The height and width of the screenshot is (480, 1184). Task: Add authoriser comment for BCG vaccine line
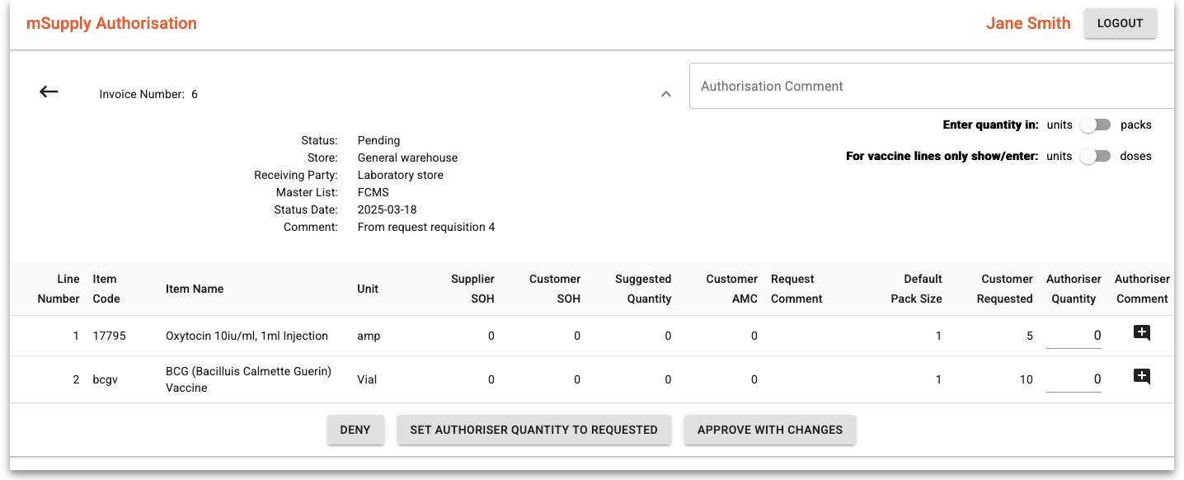(x=1141, y=378)
